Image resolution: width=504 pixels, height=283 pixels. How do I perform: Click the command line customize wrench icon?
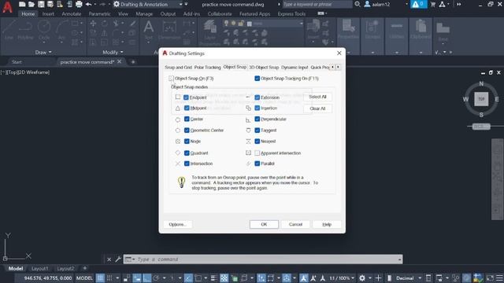click(x=118, y=259)
